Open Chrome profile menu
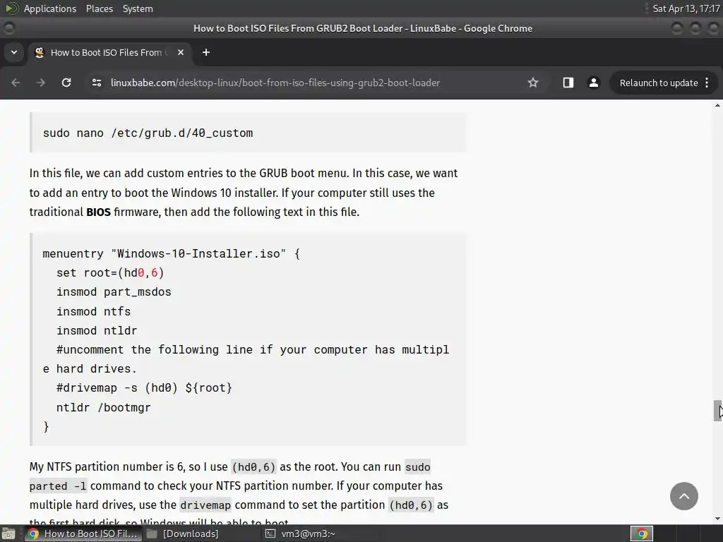The image size is (723, 542). coord(593,83)
